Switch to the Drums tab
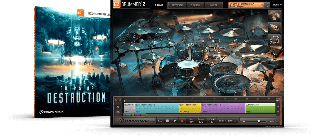318x137 pixels. tap(158, 5)
